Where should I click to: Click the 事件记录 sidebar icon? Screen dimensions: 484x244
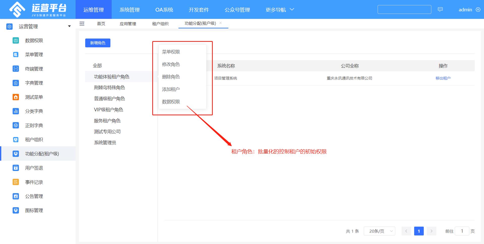[16, 182]
